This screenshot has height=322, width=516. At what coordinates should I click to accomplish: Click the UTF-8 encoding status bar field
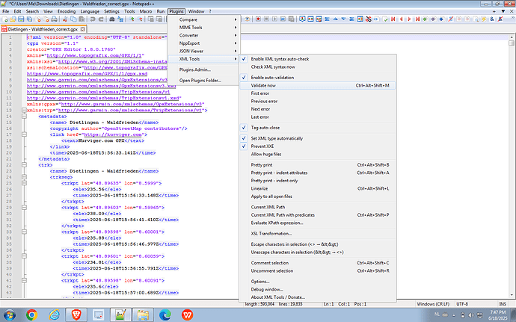(x=462, y=304)
